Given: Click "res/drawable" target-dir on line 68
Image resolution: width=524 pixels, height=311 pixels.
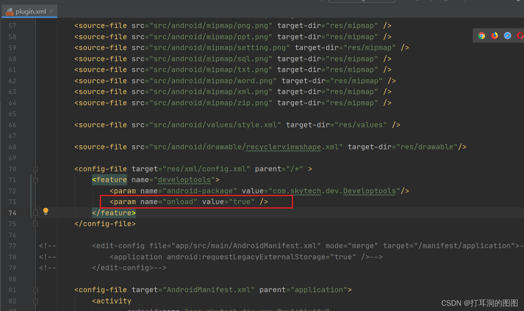Looking at the screenshot, I should click(x=427, y=147).
